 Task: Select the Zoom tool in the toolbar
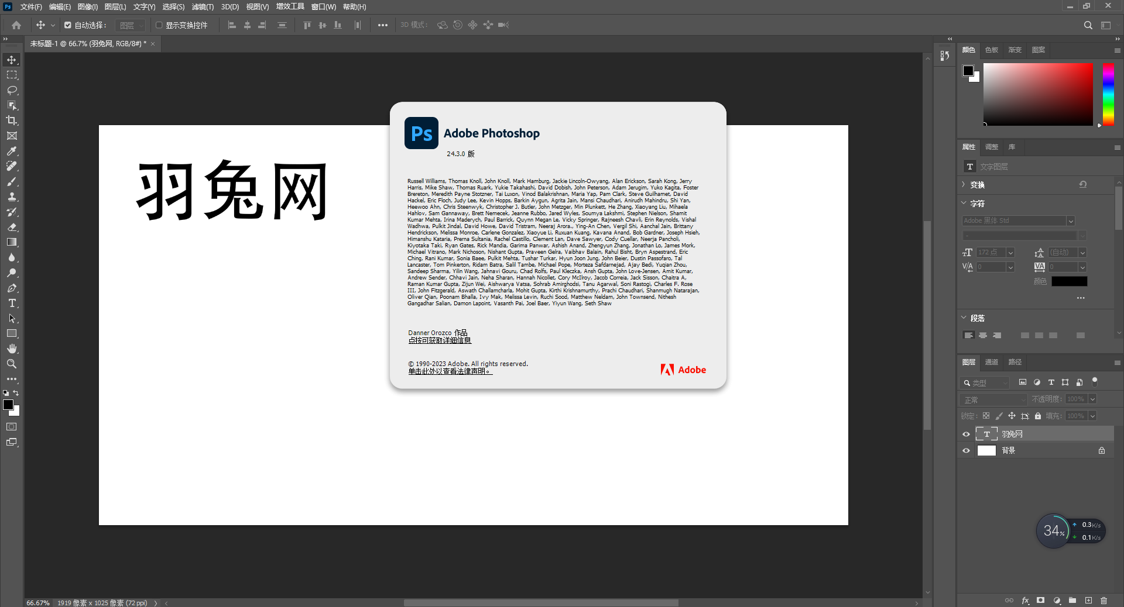(12, 364)
